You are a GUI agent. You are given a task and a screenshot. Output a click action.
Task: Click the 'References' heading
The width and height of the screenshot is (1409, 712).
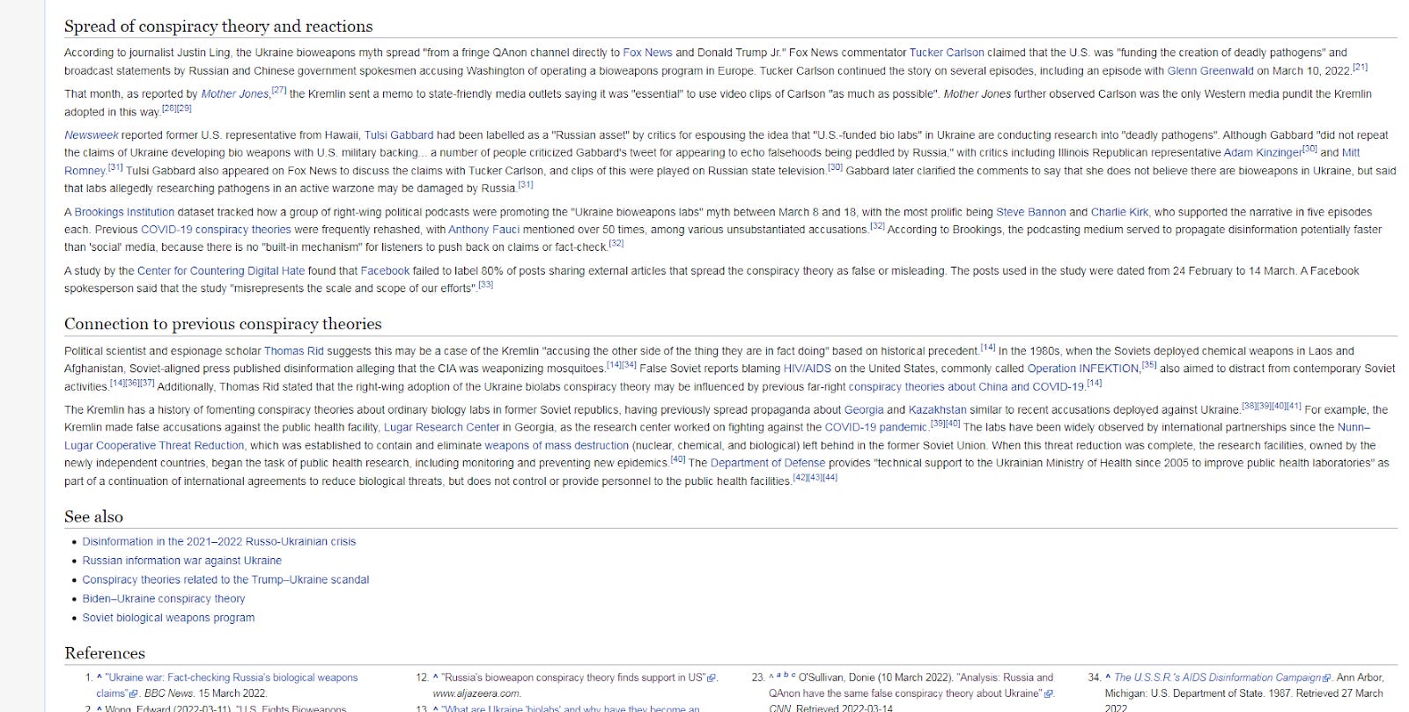[x=105, y=653]
